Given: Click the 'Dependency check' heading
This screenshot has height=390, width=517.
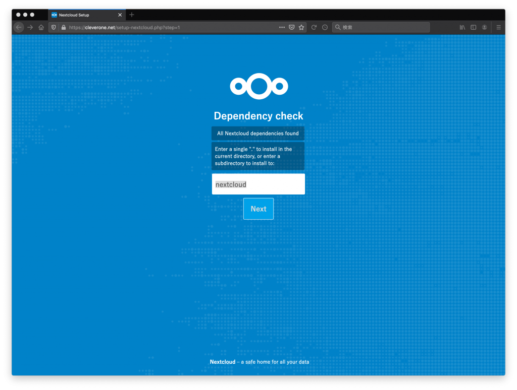Looking at the screenshot, I should pos(258,116).
